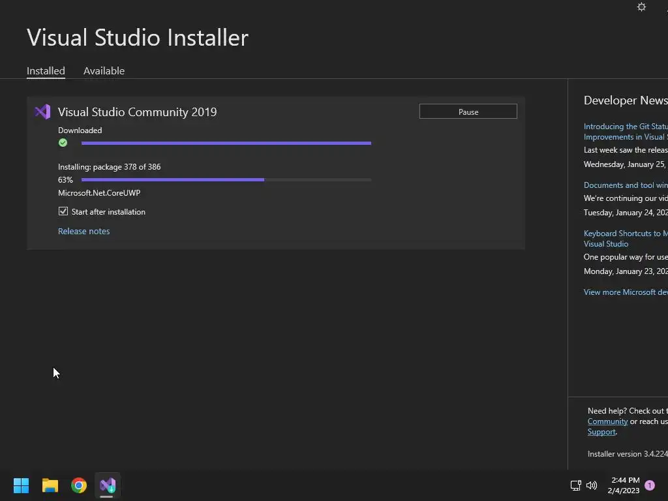Switch to the Available tab
Viewport: 668px width, 501px height.
point(104,70)
